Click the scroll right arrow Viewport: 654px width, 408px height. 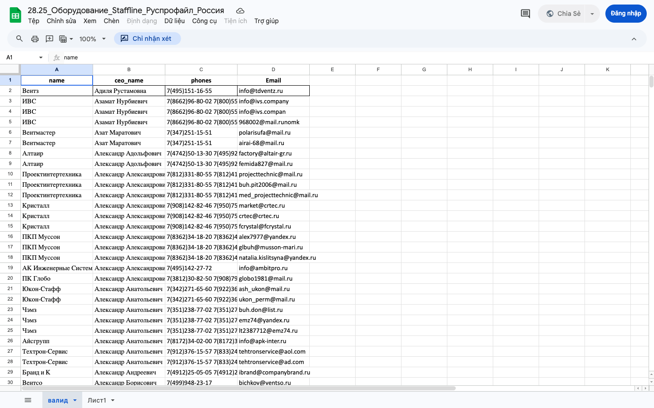click(645, 389)
